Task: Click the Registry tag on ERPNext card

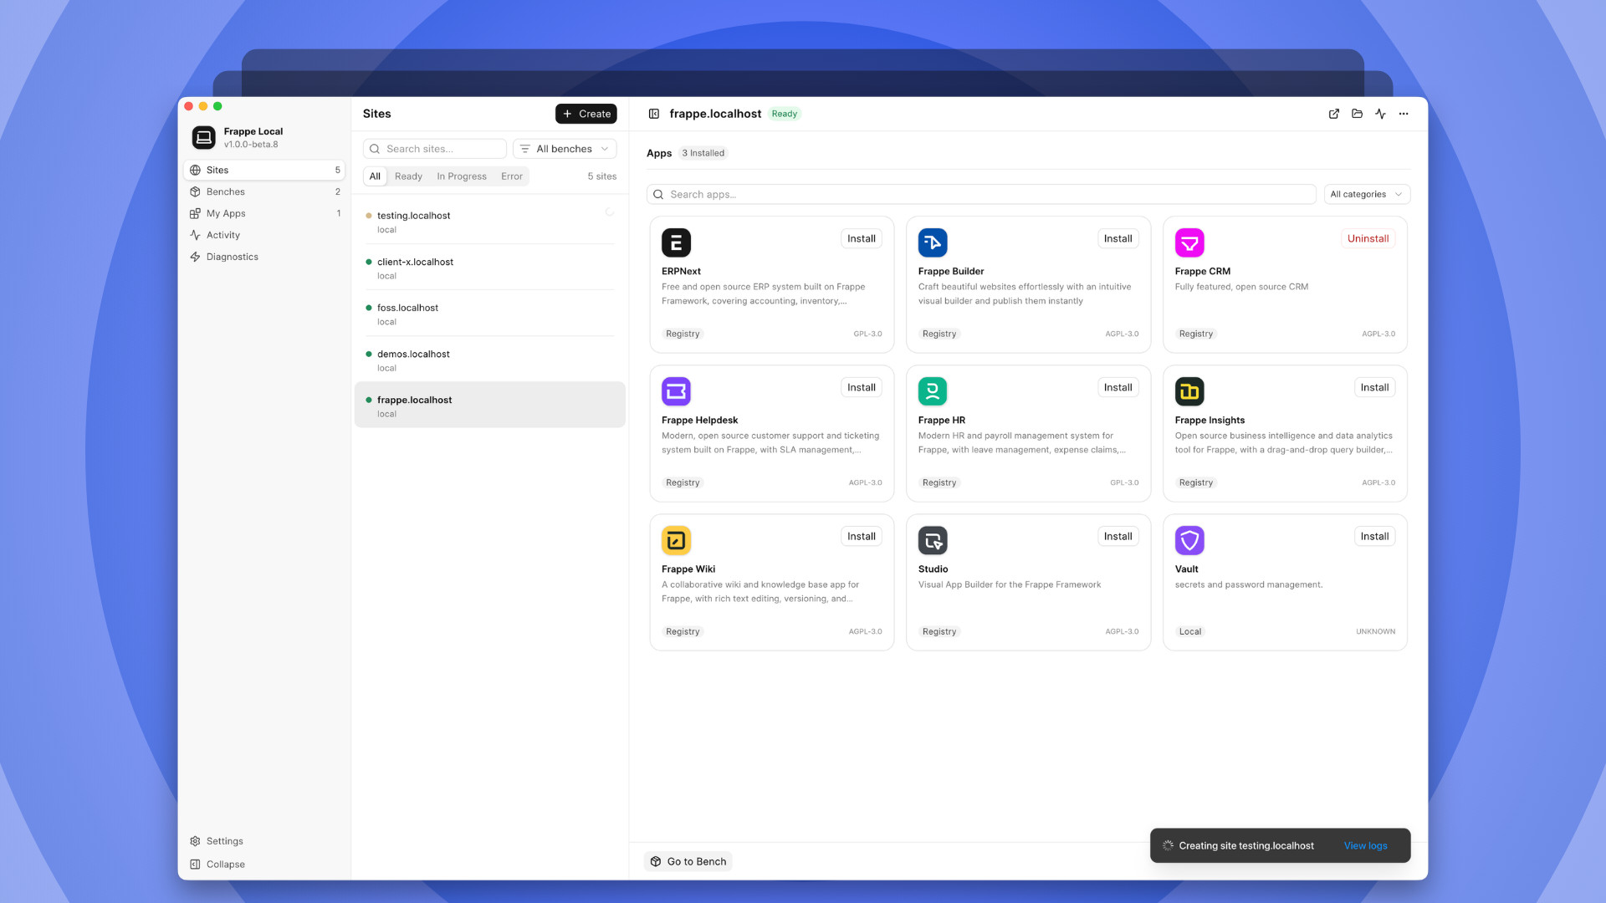Action: [683, 334]
